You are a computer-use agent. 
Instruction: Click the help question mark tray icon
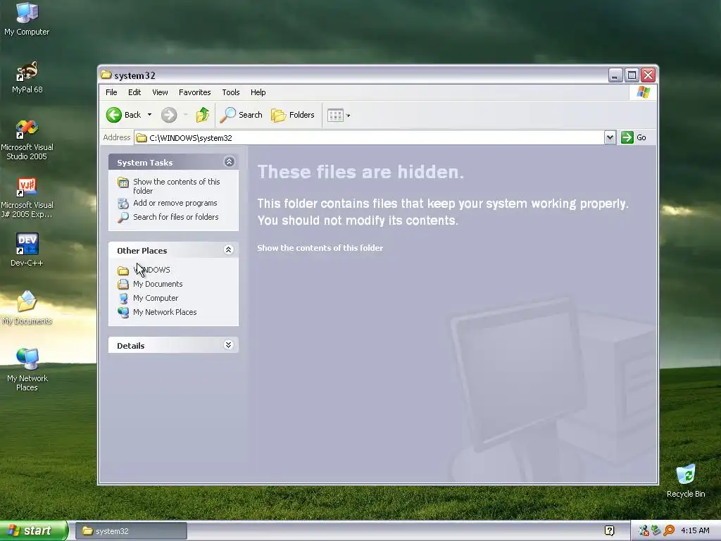tap(609, 530)
